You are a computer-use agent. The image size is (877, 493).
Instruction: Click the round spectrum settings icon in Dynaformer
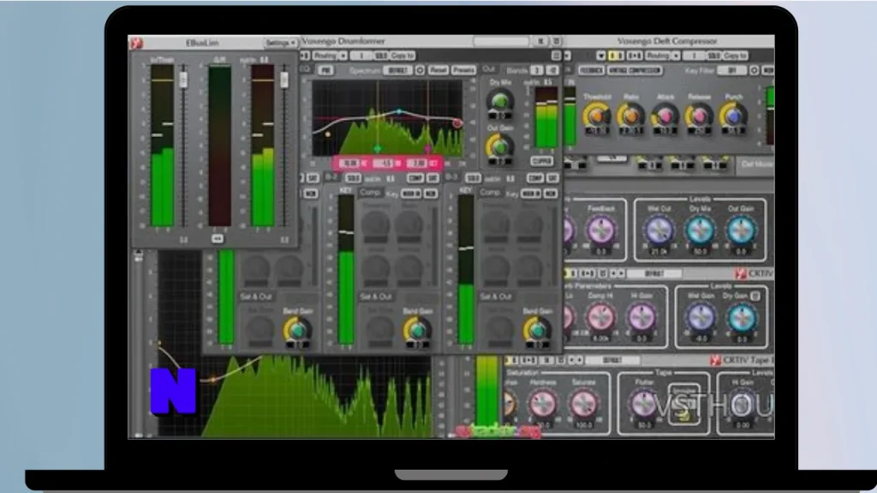tap(420, 70)
